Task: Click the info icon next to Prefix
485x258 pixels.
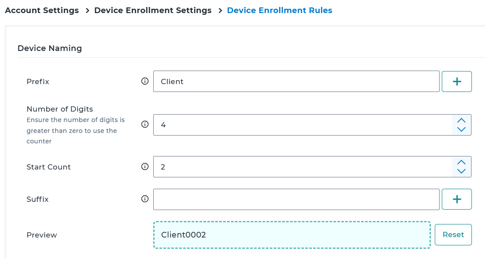Action: click(x=145, y=81)
